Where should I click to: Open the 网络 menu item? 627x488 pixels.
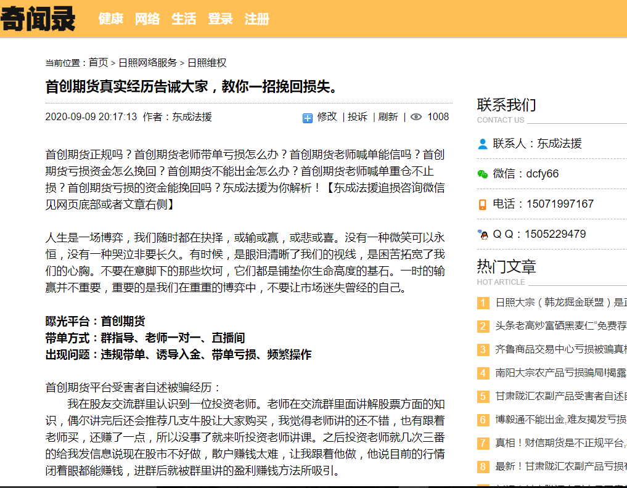147,18
